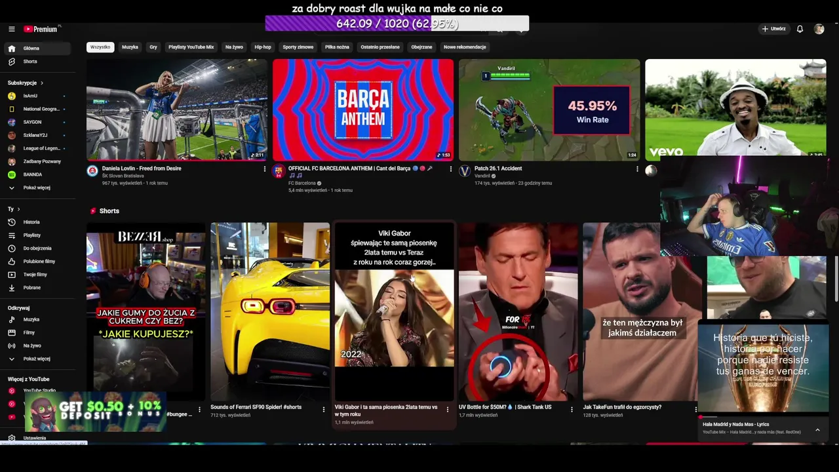The width and height of the screenshot is (839, 472).
Task: Click the Utwórz create button
Action: point(773,29)
